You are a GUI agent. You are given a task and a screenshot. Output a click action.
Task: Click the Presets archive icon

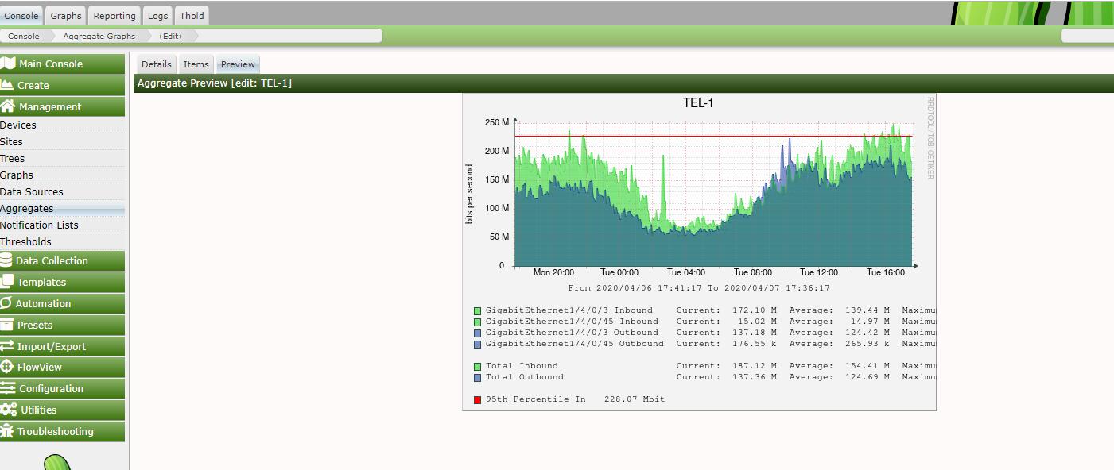click(x=7, y=324)
